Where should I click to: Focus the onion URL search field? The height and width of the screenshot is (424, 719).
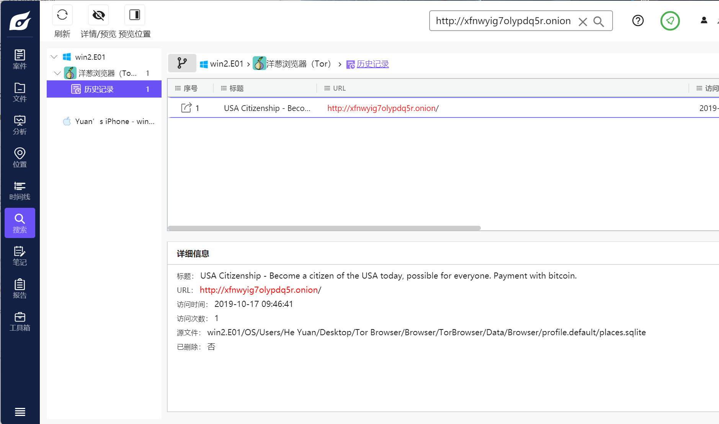(503, 21)
